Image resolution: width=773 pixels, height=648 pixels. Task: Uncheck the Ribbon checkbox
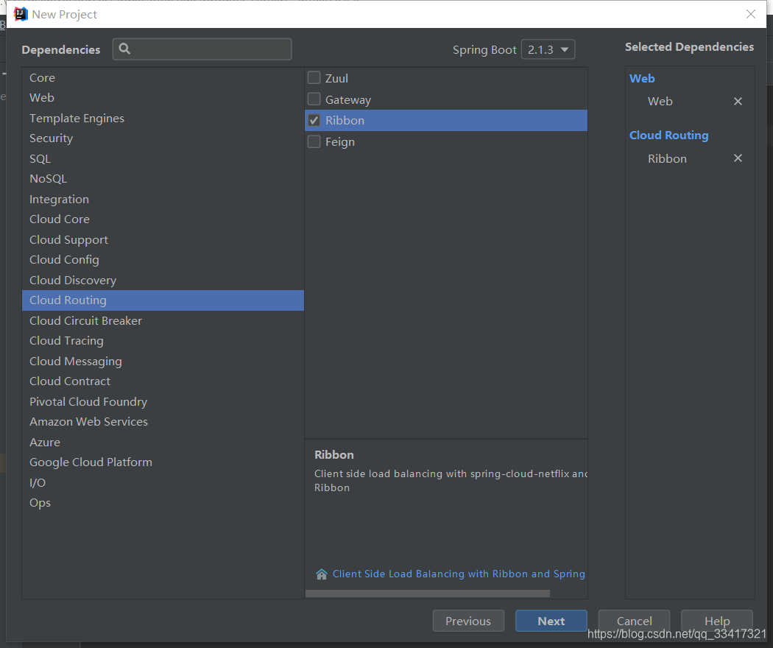[x=314, y=120]
